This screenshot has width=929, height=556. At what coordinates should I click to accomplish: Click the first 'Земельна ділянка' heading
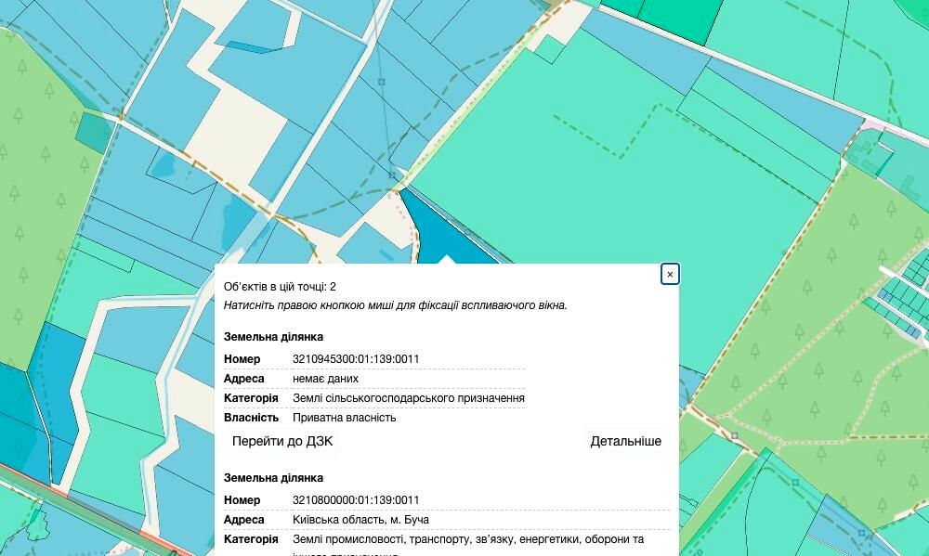pos(273,337)
